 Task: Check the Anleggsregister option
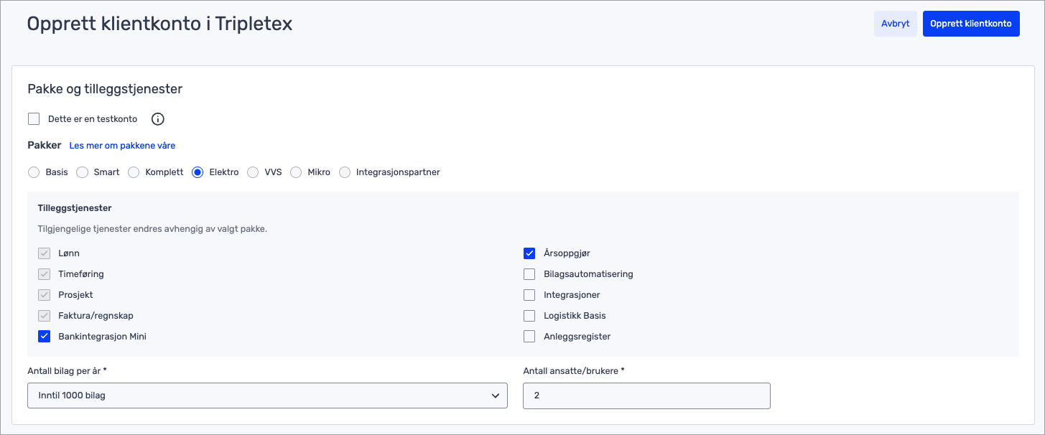529,337
